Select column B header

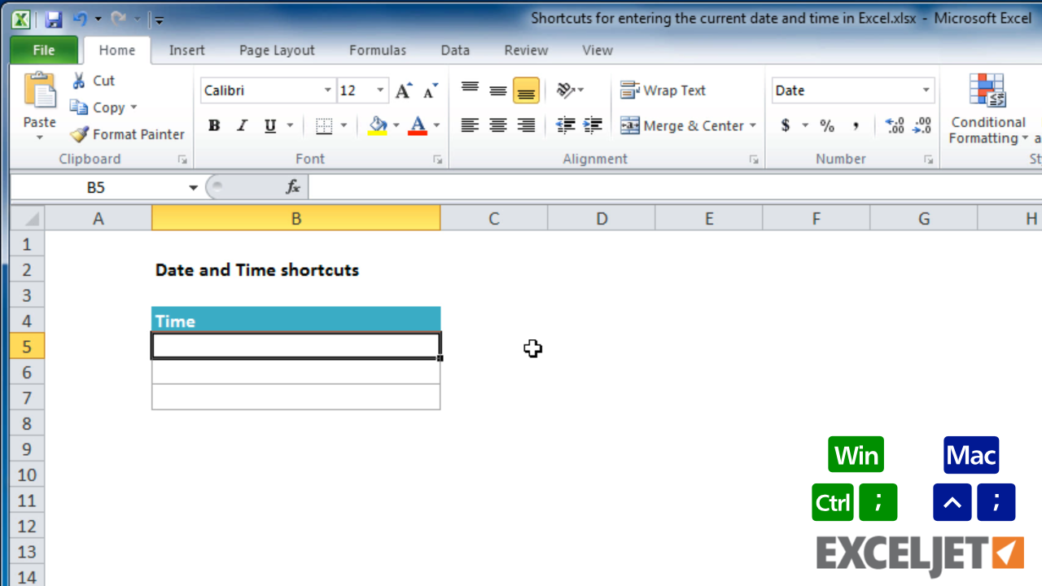(296, 218)
